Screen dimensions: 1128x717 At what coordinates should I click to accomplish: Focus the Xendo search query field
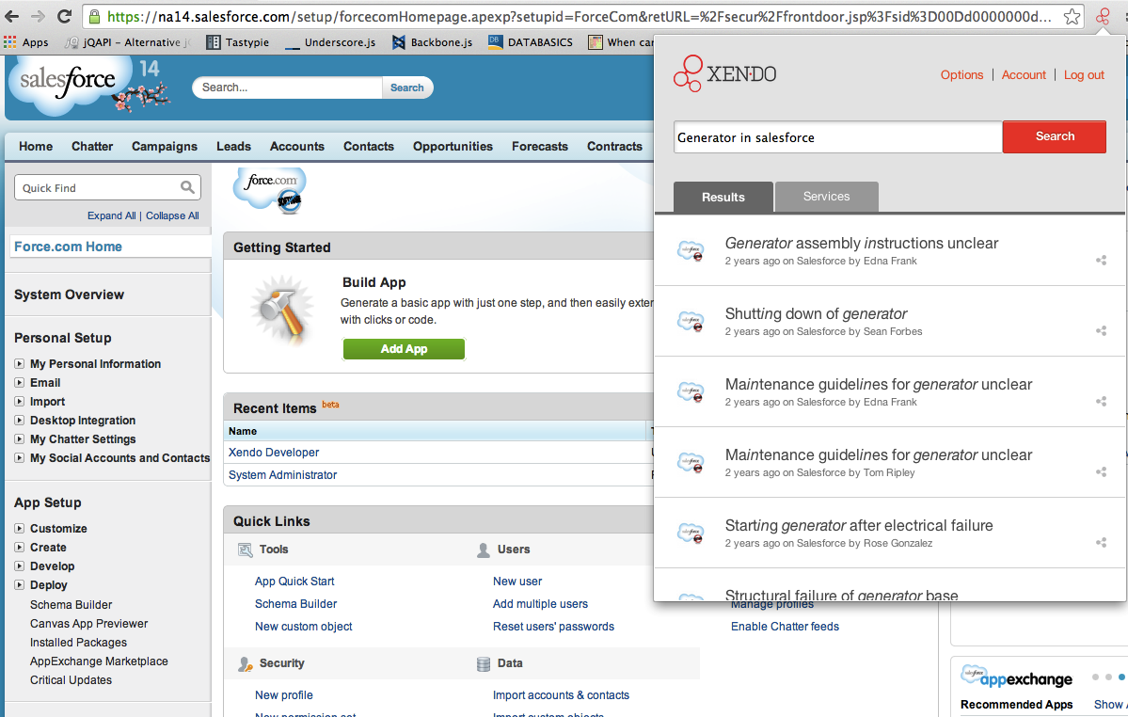838,137
